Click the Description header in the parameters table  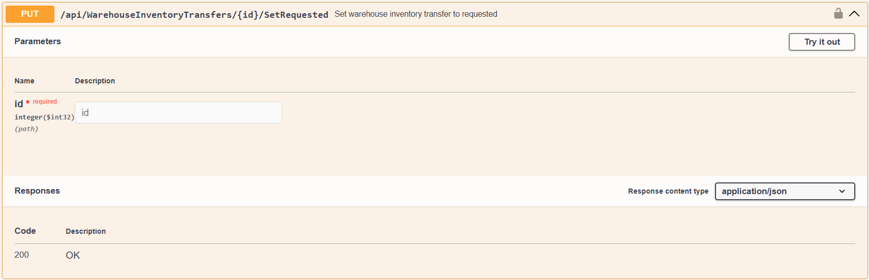(95, 81)
